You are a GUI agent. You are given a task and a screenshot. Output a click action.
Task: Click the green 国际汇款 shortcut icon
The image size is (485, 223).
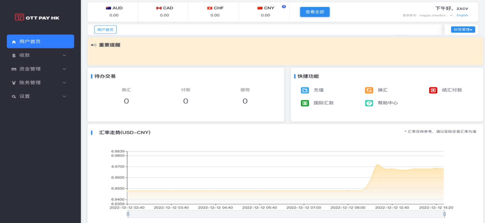coord(305,103)
